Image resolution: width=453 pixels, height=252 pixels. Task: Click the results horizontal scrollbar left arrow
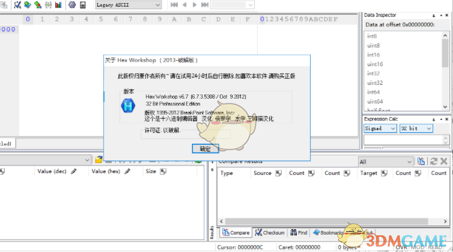[x=221, y=221]
